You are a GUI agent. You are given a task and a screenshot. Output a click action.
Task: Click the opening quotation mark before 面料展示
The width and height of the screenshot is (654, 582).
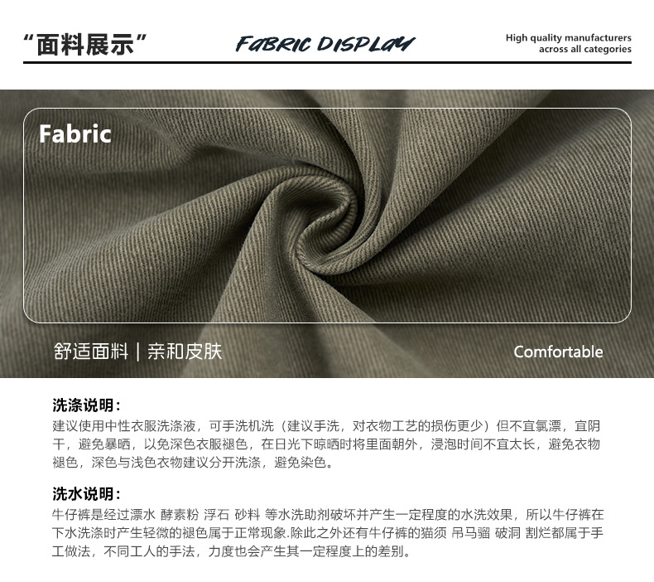(29, 39)
